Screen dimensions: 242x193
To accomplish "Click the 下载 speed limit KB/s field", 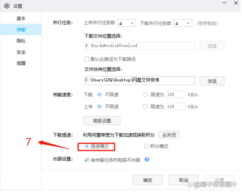I will click(x=176, y=95).
